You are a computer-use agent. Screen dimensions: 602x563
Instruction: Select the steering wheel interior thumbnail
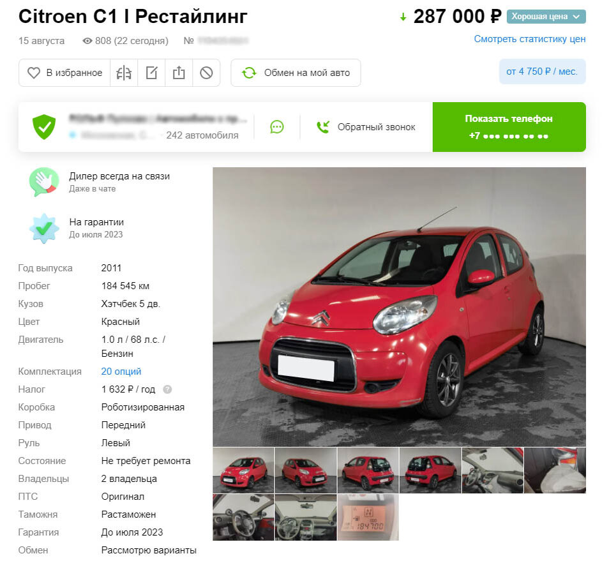243,517
